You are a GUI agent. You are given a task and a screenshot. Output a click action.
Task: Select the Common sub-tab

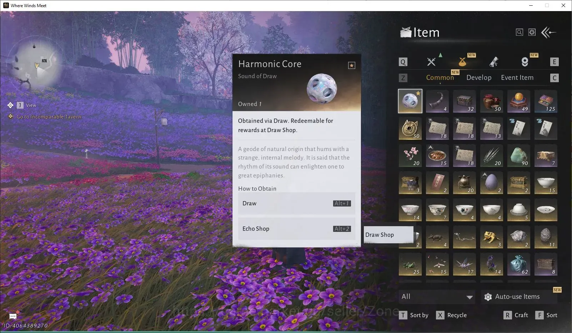[440, 78]
